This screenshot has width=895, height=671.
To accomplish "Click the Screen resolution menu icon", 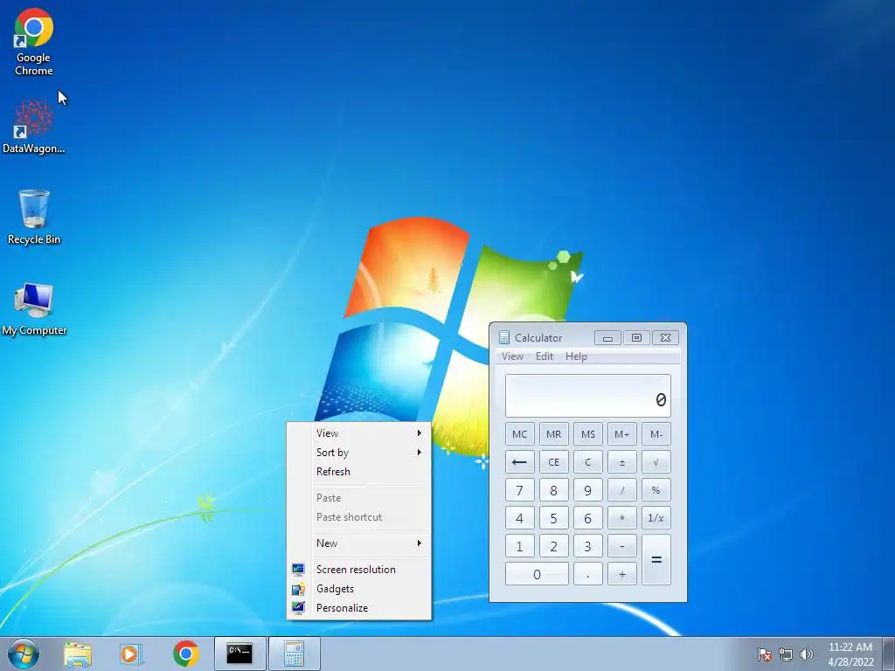I will point(298,570).
